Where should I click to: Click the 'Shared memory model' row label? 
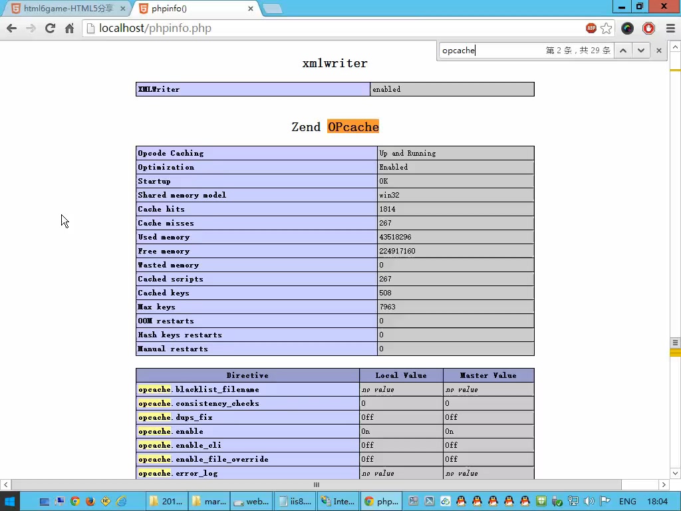tap(182, 195)
